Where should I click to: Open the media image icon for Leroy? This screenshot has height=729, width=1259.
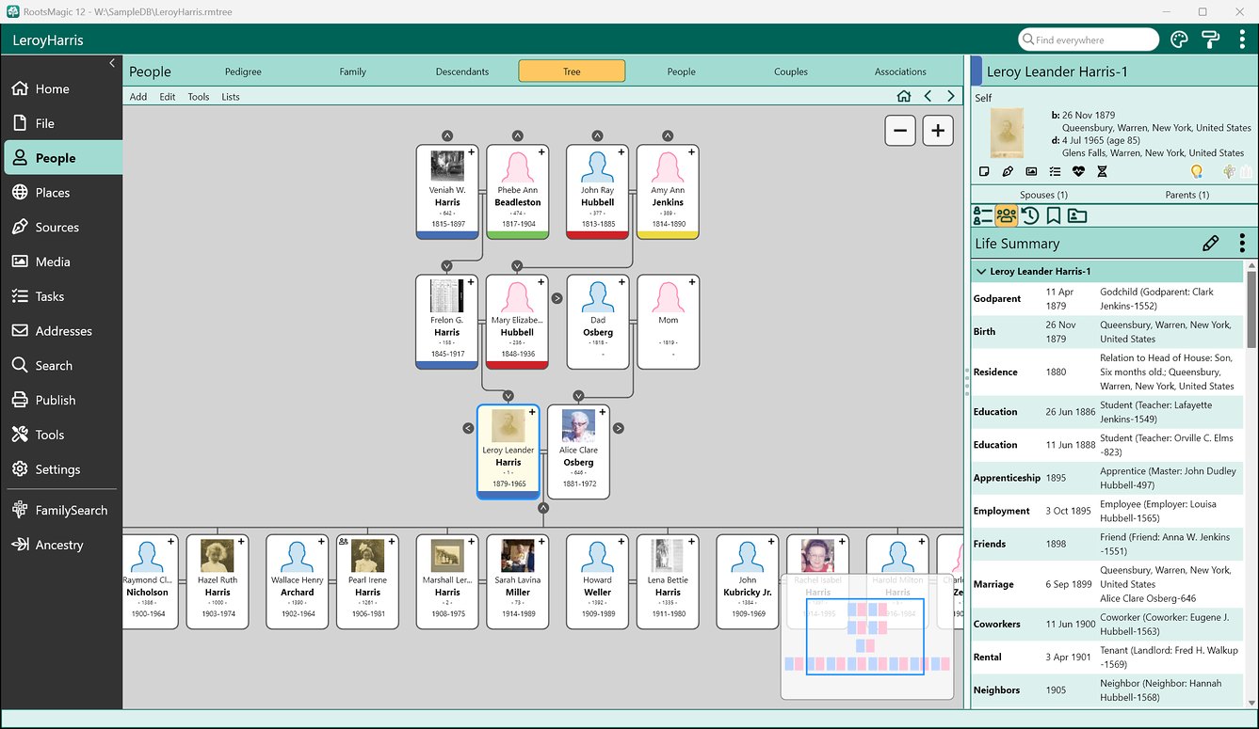click(1031, 171)
